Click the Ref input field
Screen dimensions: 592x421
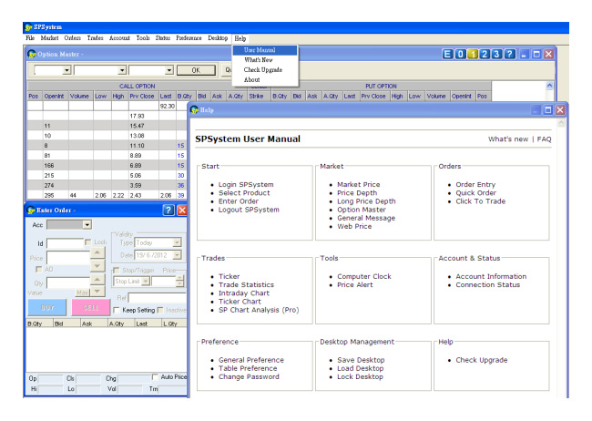pos(157,298)
